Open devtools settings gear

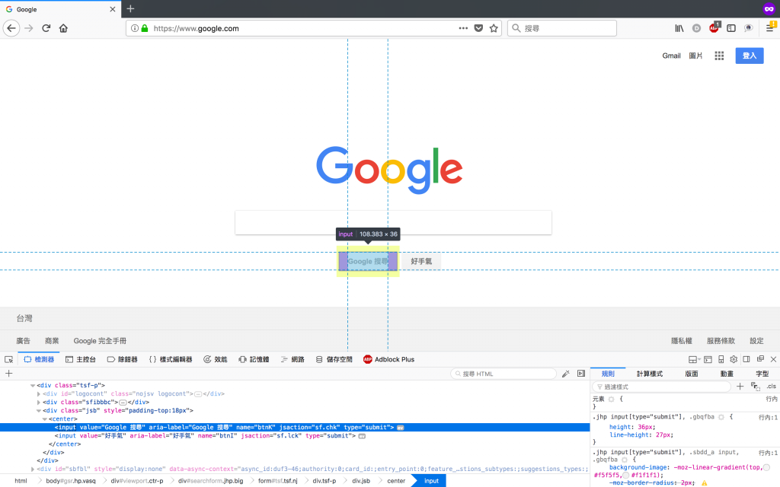coord(734,359)
